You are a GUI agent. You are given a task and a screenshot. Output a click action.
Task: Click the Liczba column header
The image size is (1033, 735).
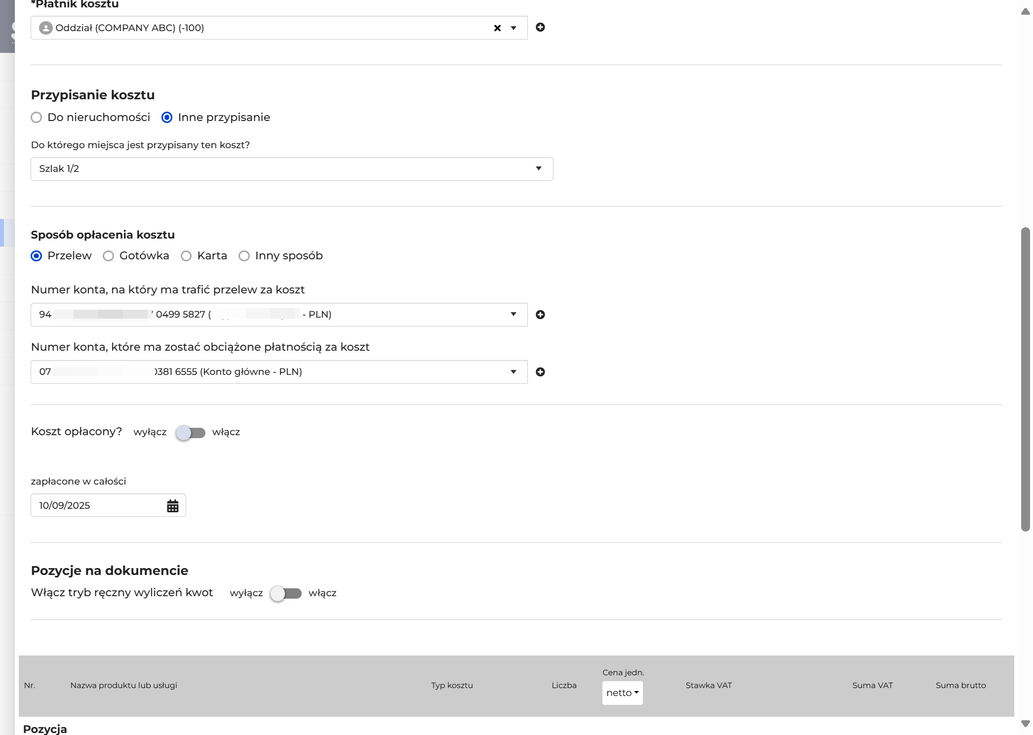click(564, 686)
